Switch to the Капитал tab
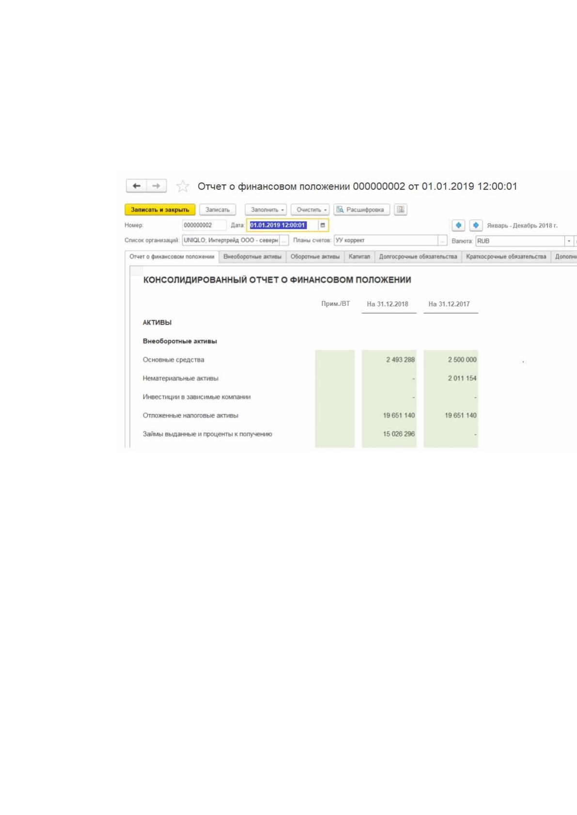Viewport: 577px width, 815px height. click(x=359, y=257)
